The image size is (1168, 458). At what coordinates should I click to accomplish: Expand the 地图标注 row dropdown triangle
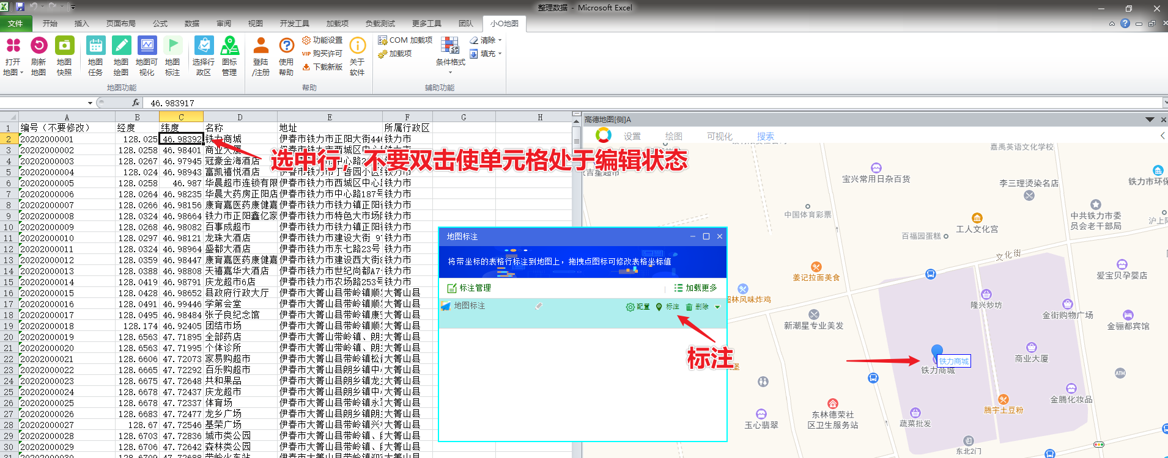point(717,307)
